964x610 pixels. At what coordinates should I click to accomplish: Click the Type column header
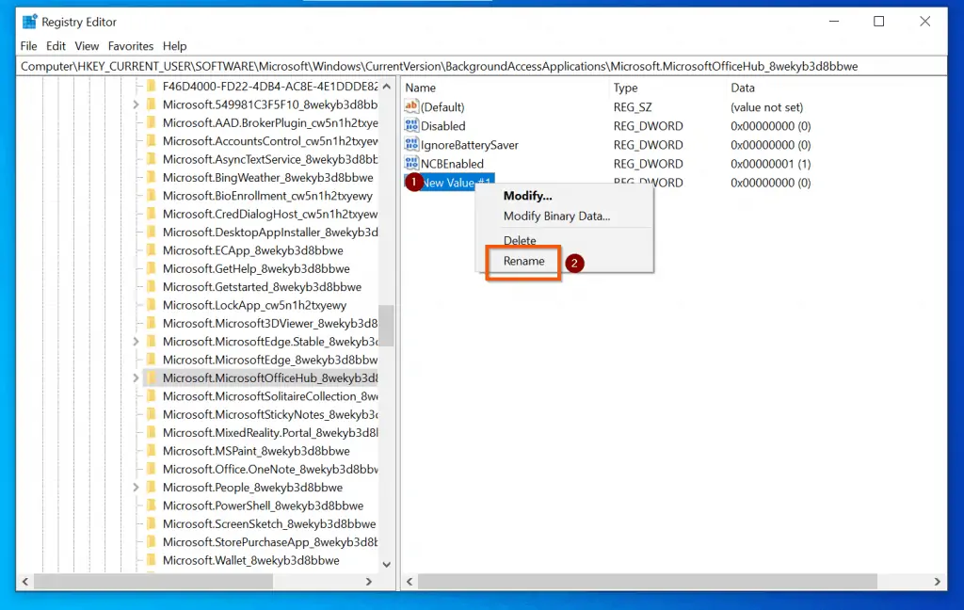click(624, 87)
